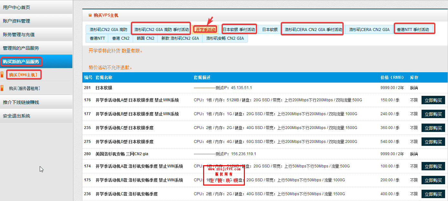The height and width of the screenshot is (201, 448).
Task: Open the 购买[服务器租用] submenu link
Action: [x=25, y=88]
